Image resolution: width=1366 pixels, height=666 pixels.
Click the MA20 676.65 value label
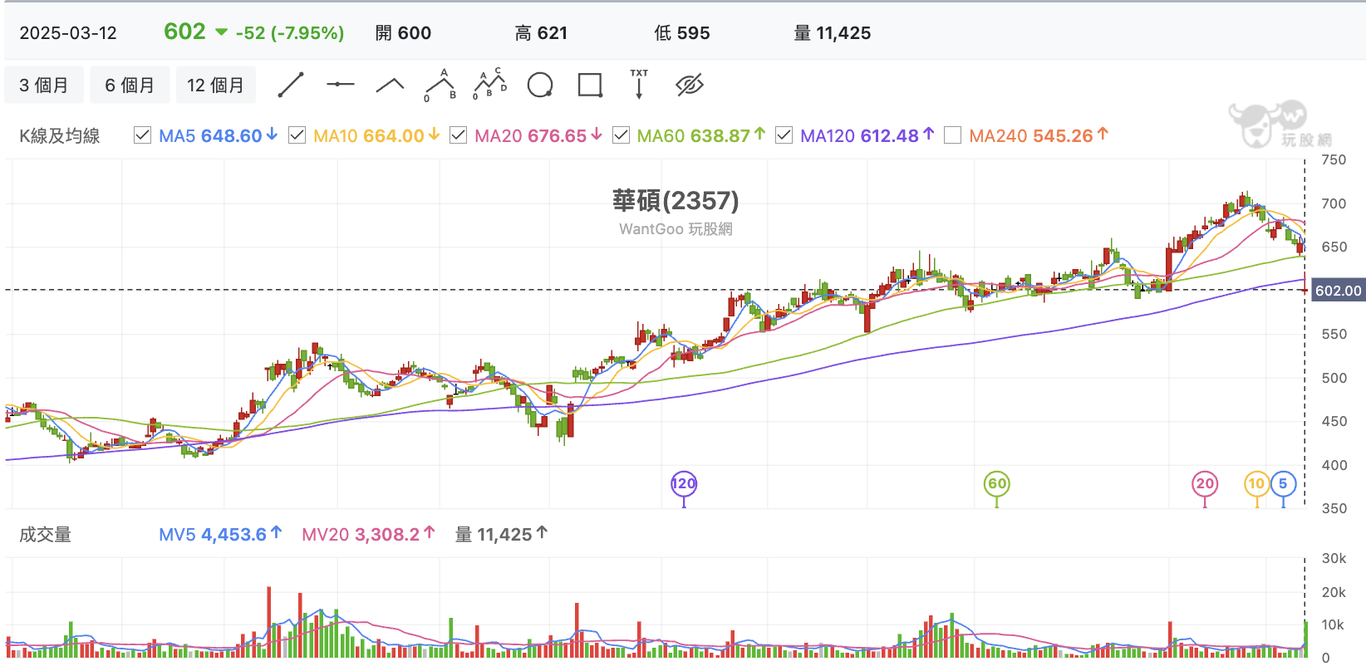[538, 135]
